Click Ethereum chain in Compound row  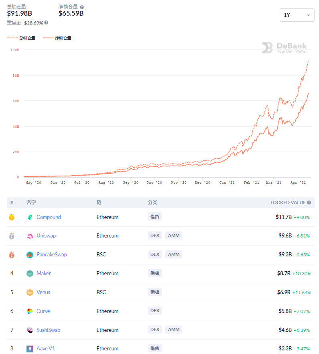coord(108,217)
